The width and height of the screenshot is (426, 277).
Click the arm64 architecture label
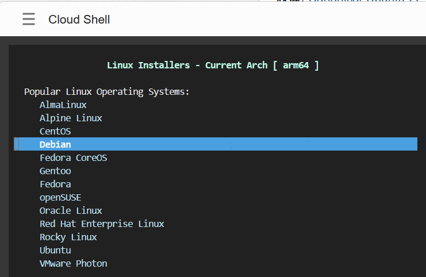tap(295, 65)
